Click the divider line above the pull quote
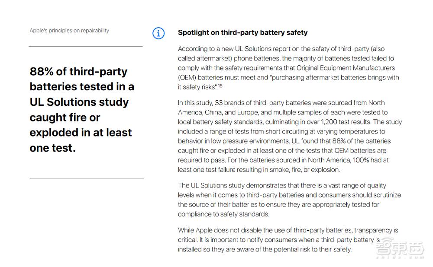 point(86,46)
